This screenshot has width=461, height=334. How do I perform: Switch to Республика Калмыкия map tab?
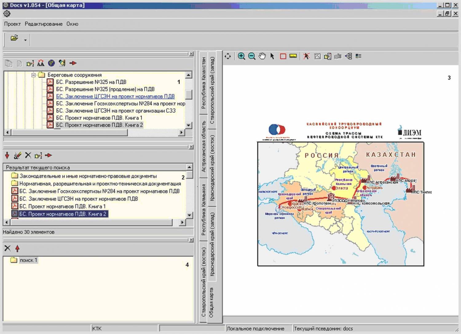203,210
